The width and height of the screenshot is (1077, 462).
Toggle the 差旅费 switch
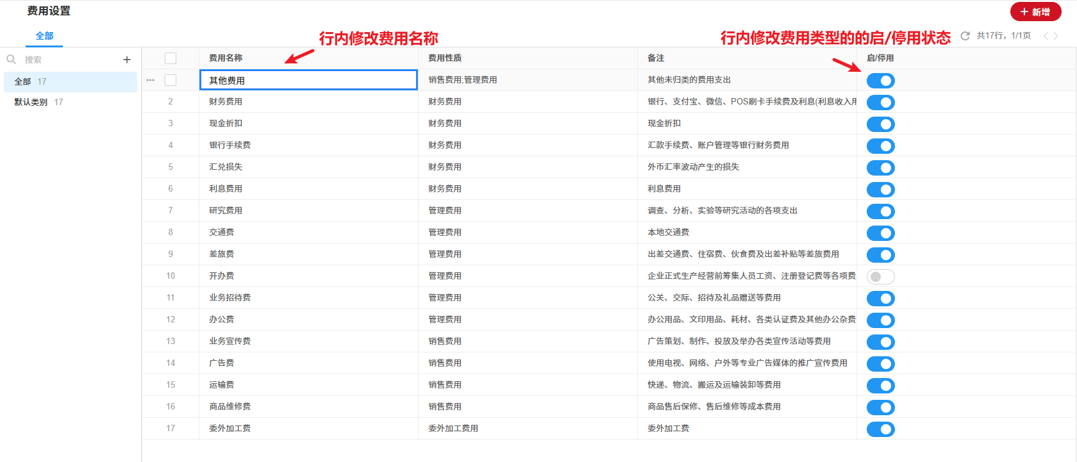881,255
